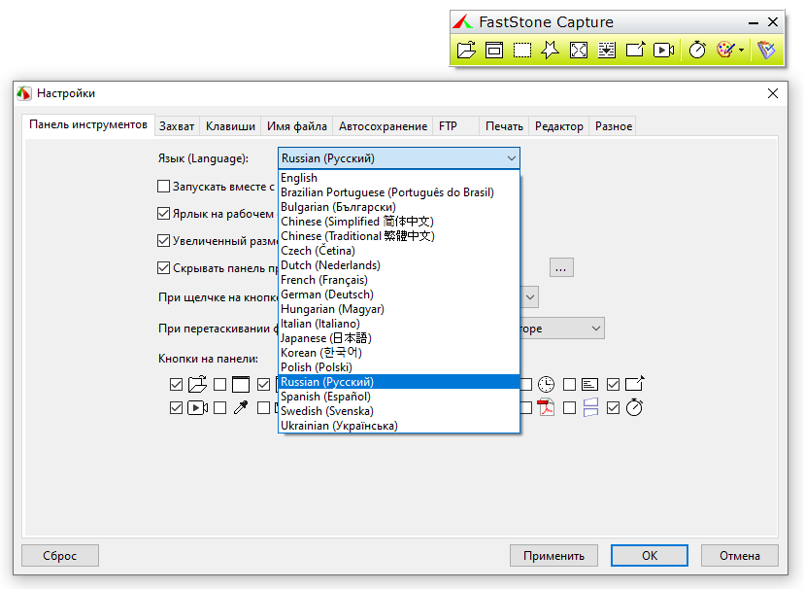This screenshot has height=589, width=804.
Task: Uncheck 'Скрывать панель' checkbox
Action: (x=163, y=267)
